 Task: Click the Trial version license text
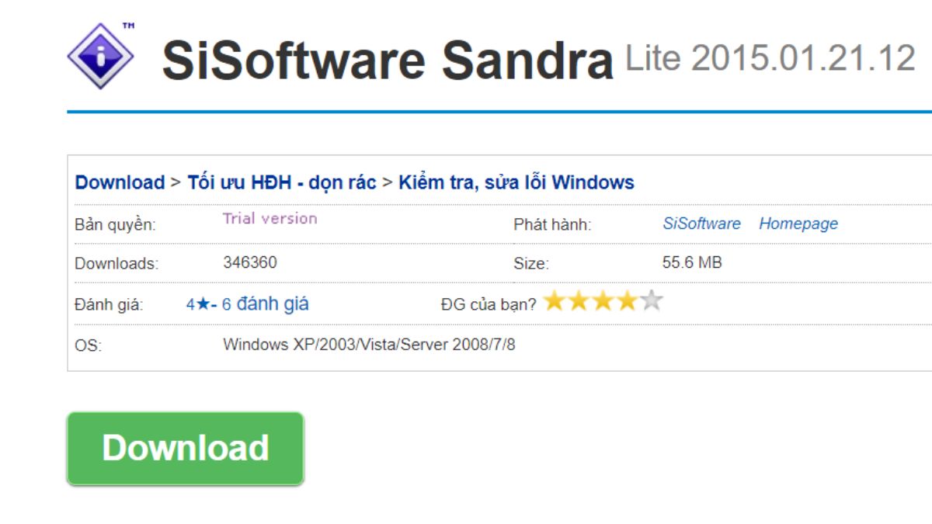coord(270,218)
